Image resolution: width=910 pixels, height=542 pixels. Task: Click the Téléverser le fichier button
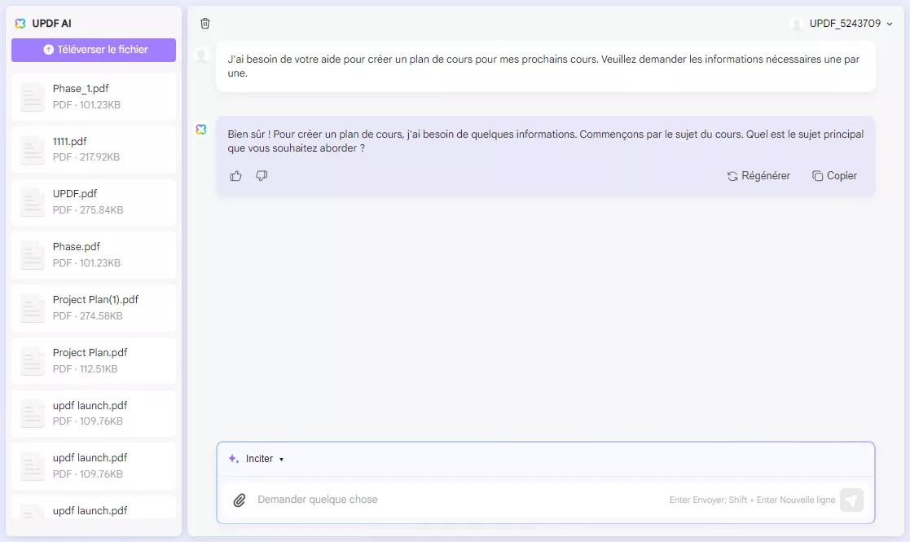(x=93, y=51)
